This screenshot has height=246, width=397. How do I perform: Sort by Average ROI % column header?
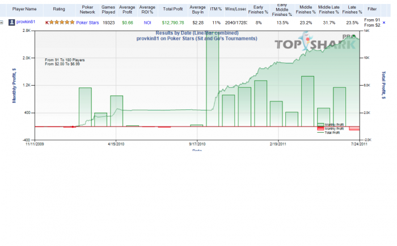coord(147,10)
